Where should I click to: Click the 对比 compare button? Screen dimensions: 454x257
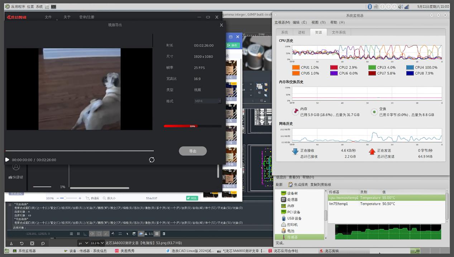click(192, 198)
